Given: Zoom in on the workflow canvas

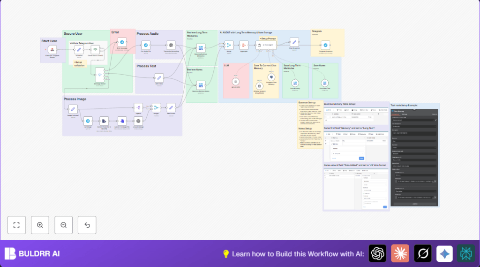Looking at the screenshot, I should 40,225.
